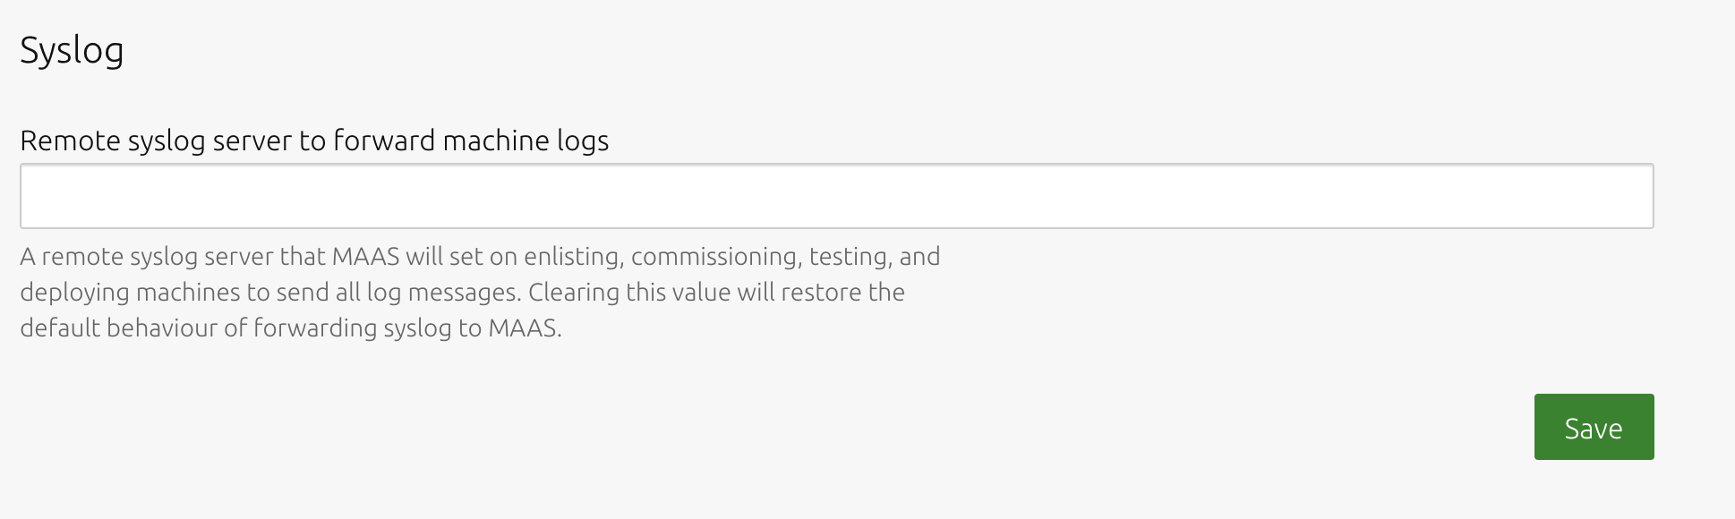Focus the remote syslog server text box

pos(836,196)
